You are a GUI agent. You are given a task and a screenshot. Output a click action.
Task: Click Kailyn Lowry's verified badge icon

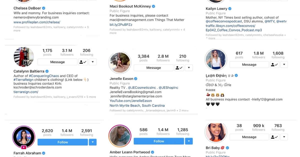point(230,8)
